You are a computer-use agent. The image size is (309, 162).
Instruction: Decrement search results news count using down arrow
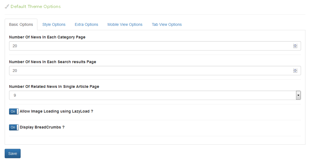(x=295, y=72)
